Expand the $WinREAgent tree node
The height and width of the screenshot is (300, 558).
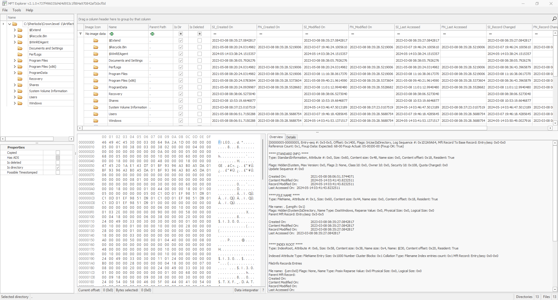[x=15, y=42]
